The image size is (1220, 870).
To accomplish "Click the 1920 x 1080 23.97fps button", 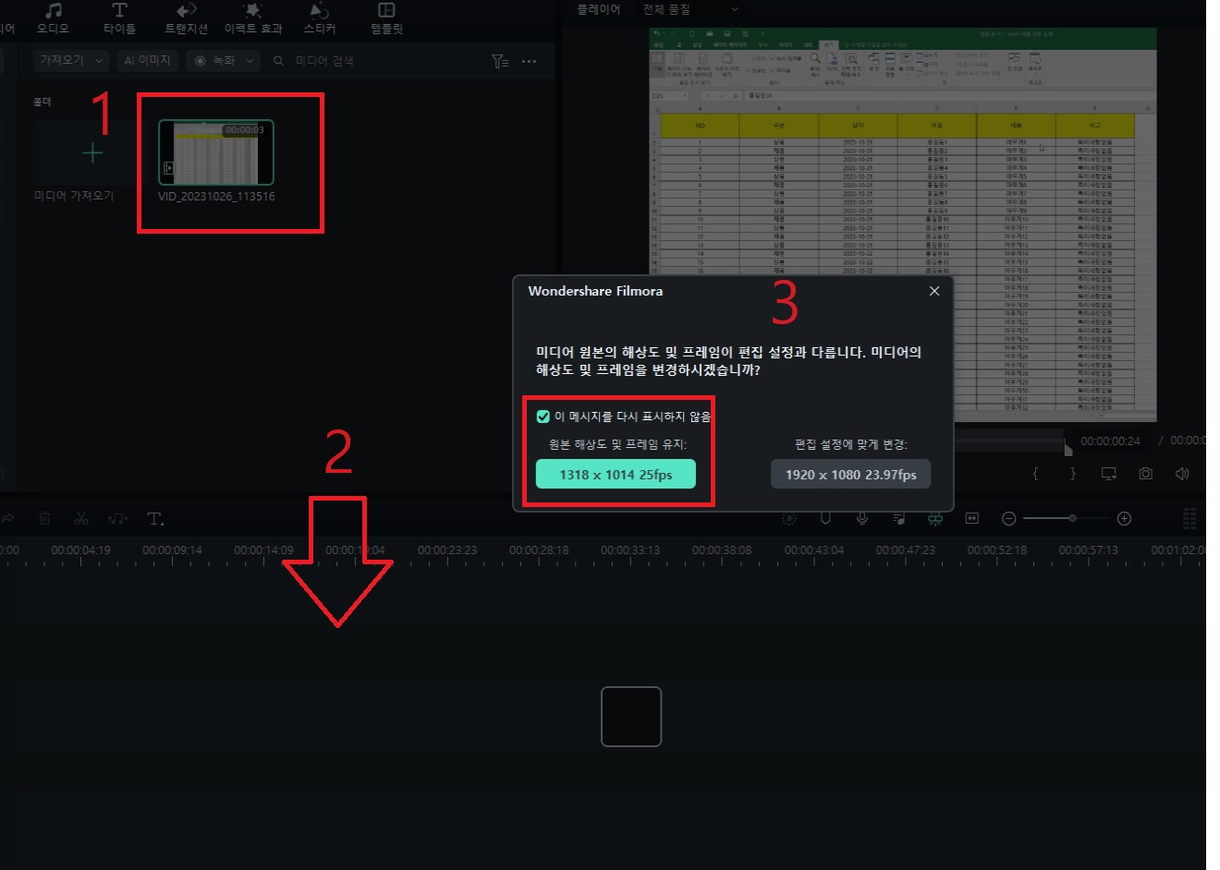I will (x=850, y=474).
